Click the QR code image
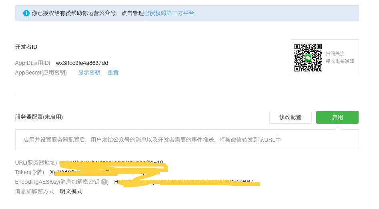The image size is (379, 209). coord(308,58)
